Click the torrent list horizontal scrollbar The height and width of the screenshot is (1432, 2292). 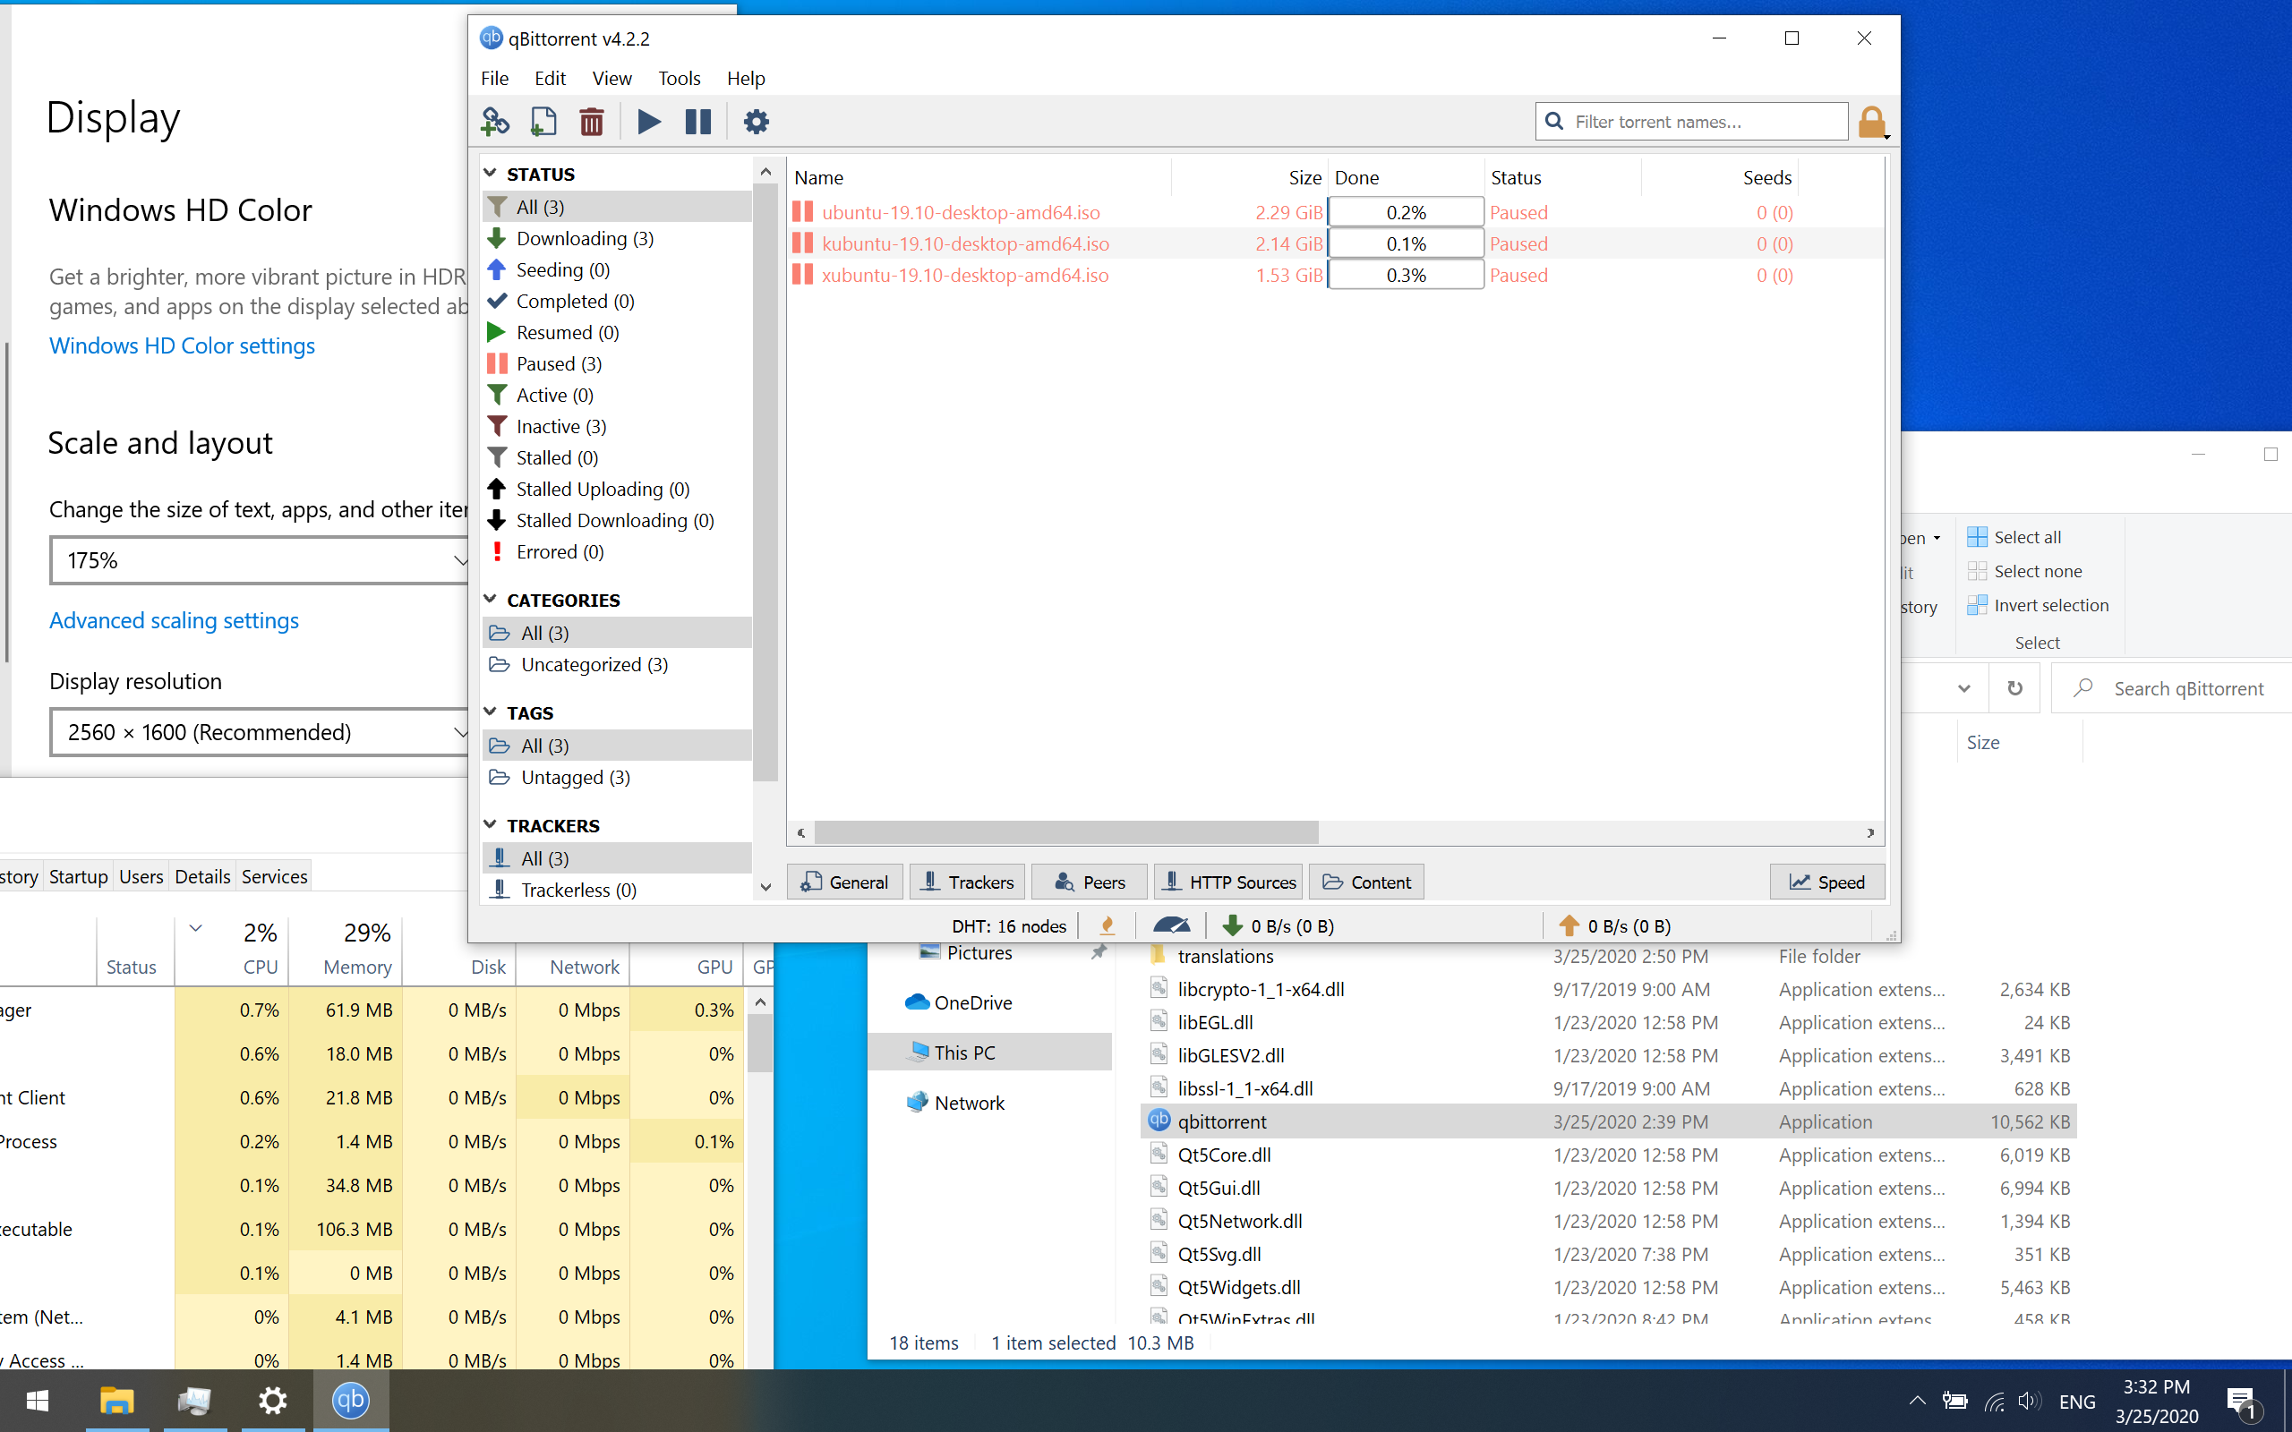(x=1065, y=832)
